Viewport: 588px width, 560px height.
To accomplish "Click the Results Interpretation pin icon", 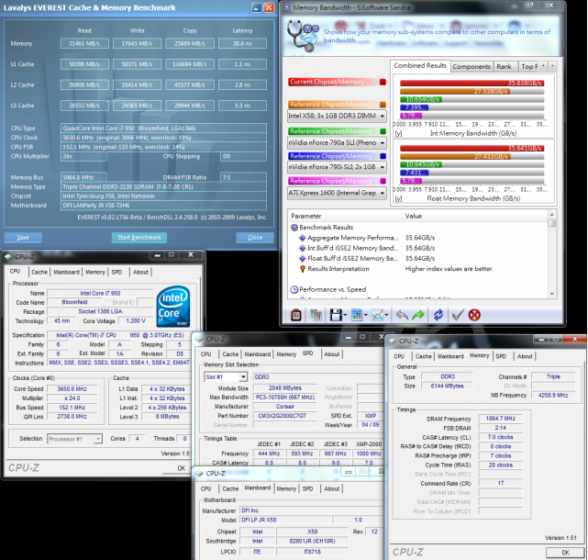I will tap(303, 269).
